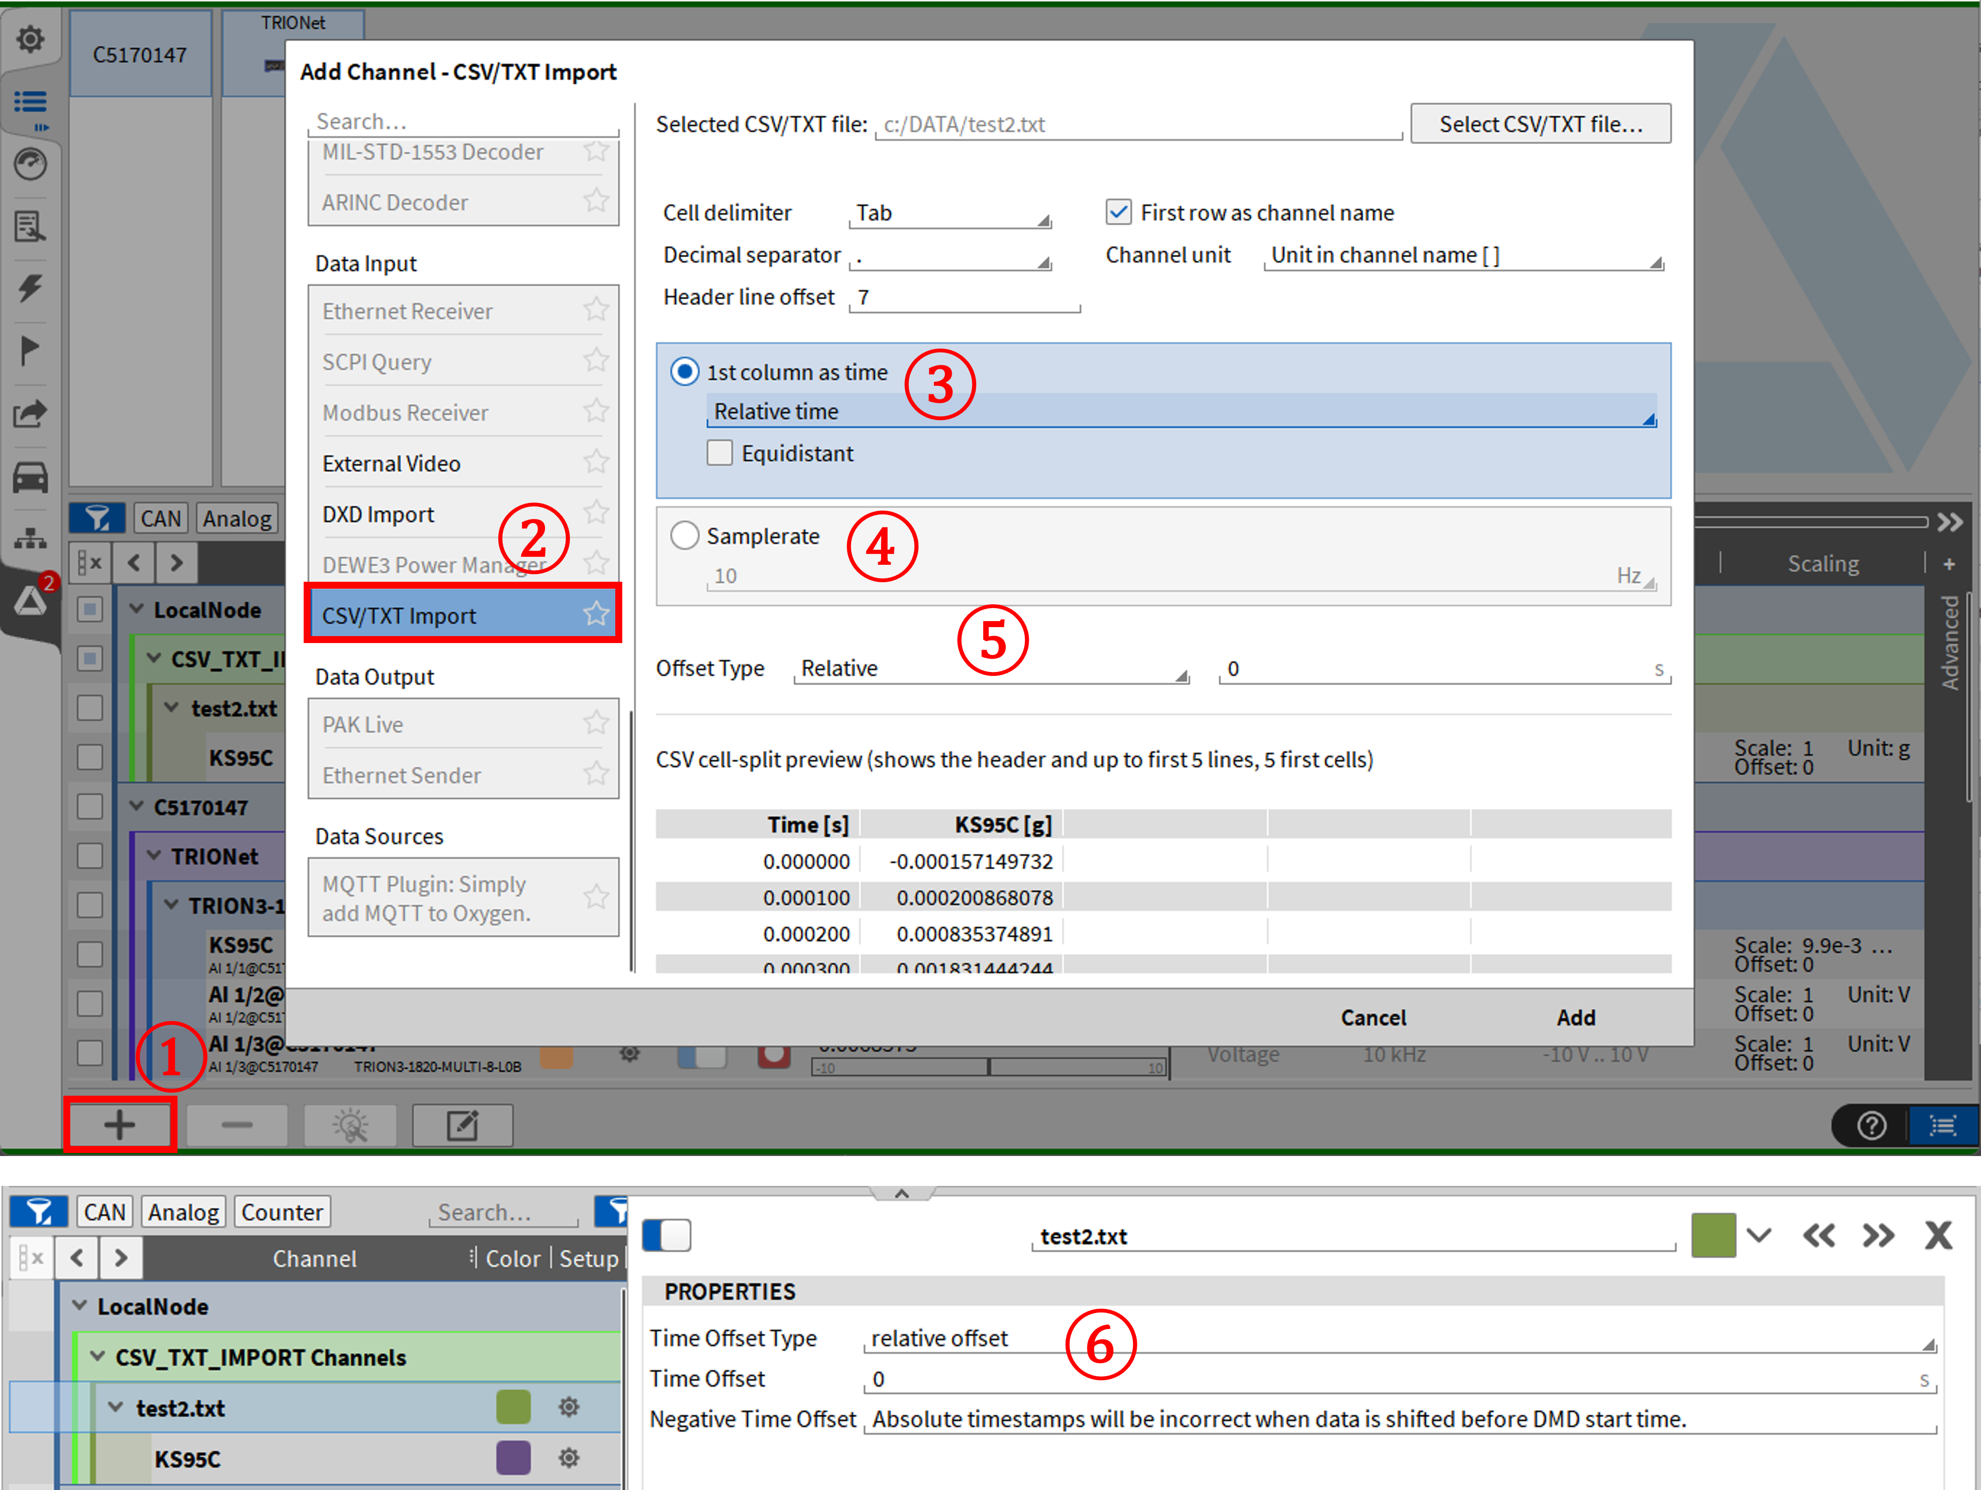Click the edit pencil icon button
Viewport: 1981px width, 1490px height.
462,1125
